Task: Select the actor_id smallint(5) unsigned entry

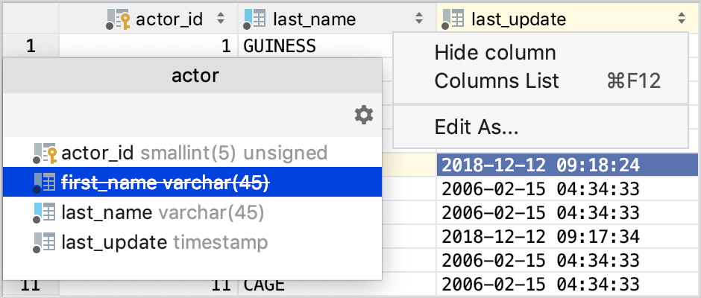Action: pyautogui.click(x=192, y=153)
